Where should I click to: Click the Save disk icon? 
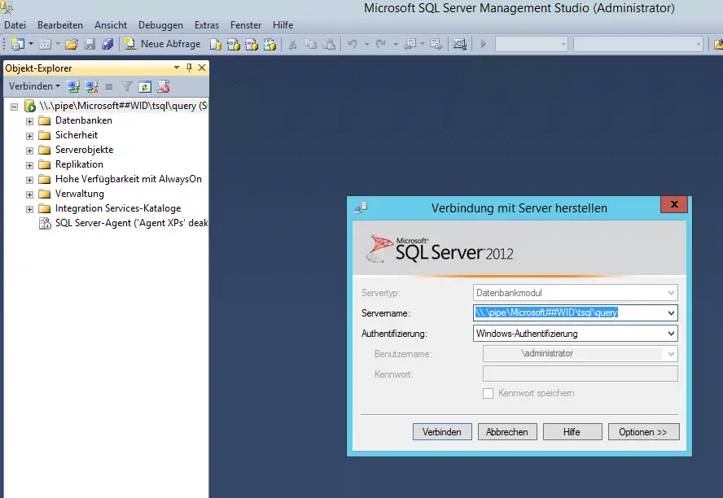click(90, 44)
